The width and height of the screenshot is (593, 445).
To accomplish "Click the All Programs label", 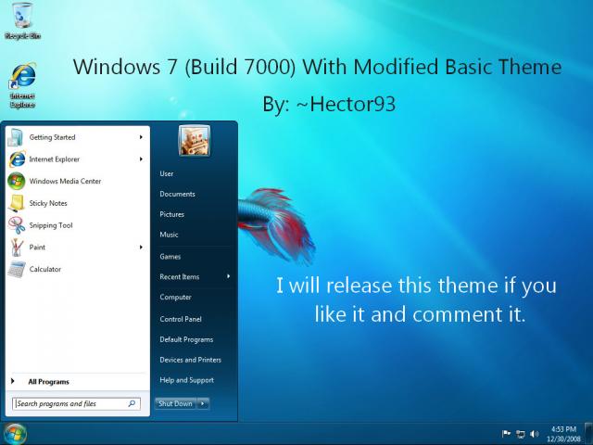I will (x=48, y=382).
